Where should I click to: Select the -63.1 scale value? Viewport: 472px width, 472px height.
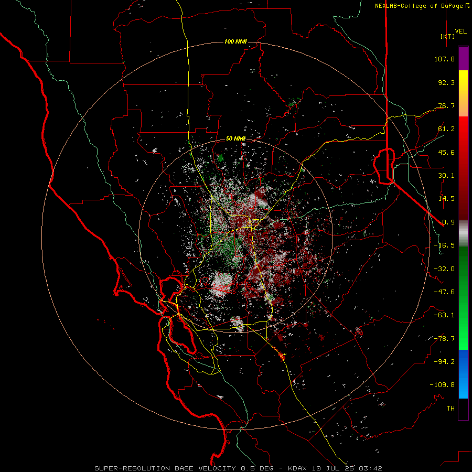coord(444,315)
